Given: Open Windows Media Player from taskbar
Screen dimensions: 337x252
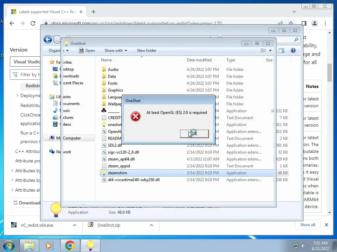Looking at the screenshot, I should click(x=49, y=245).
